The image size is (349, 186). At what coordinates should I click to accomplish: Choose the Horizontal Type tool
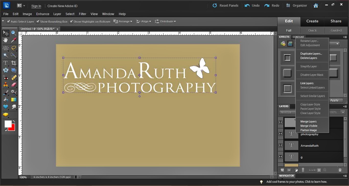[5, 63]
